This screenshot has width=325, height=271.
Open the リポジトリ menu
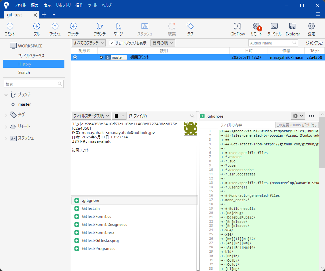(63, 5)
